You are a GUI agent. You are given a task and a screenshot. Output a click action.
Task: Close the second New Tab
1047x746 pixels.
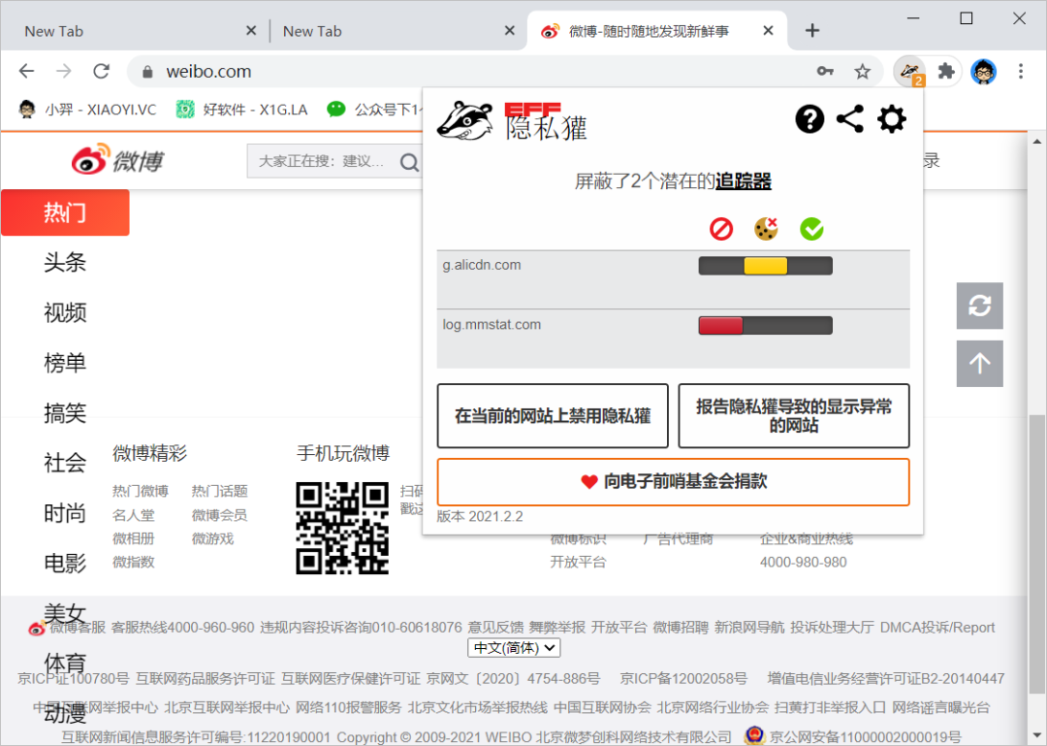510,31
